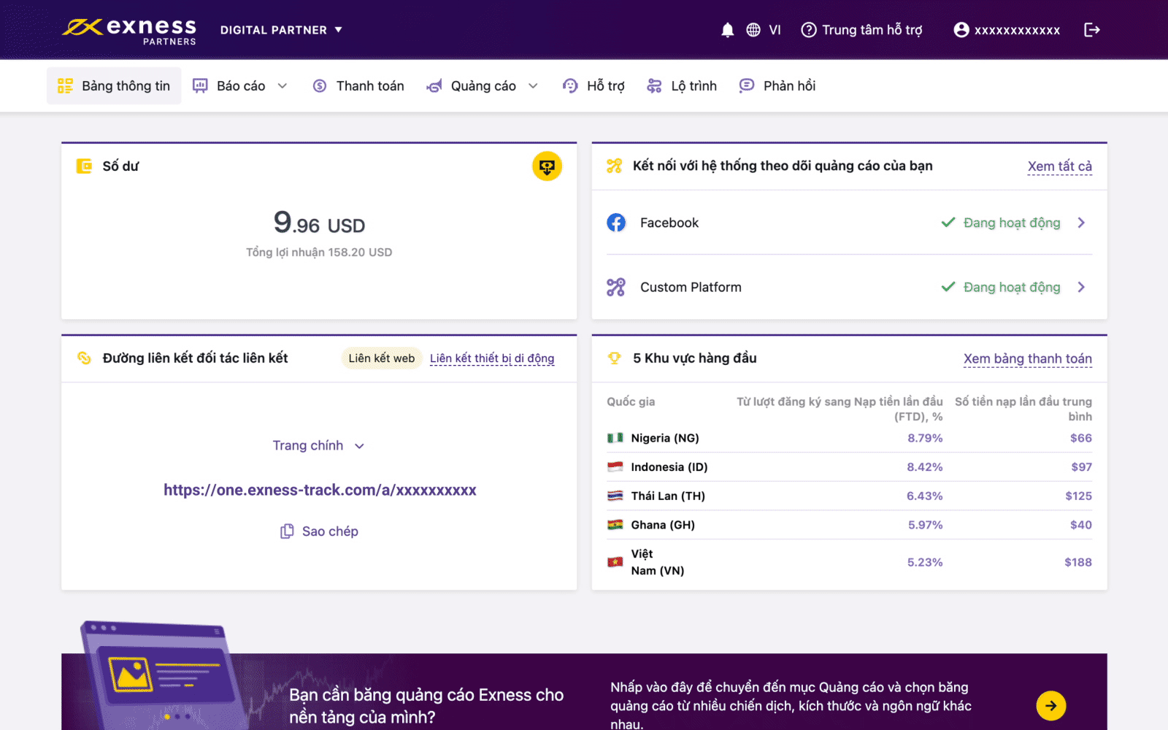Click the yellow arrow button on banner

tap(1051, 705)
